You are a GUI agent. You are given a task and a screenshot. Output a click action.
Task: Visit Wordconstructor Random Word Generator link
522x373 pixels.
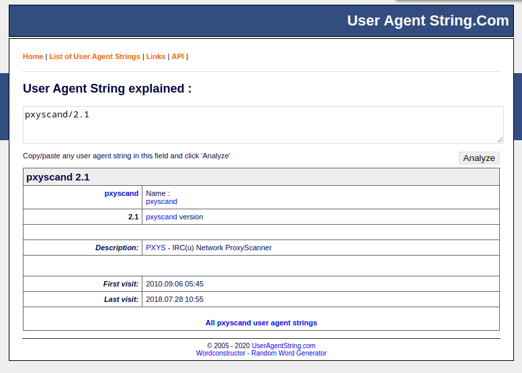pyautogui.click(x=261, y=353)
